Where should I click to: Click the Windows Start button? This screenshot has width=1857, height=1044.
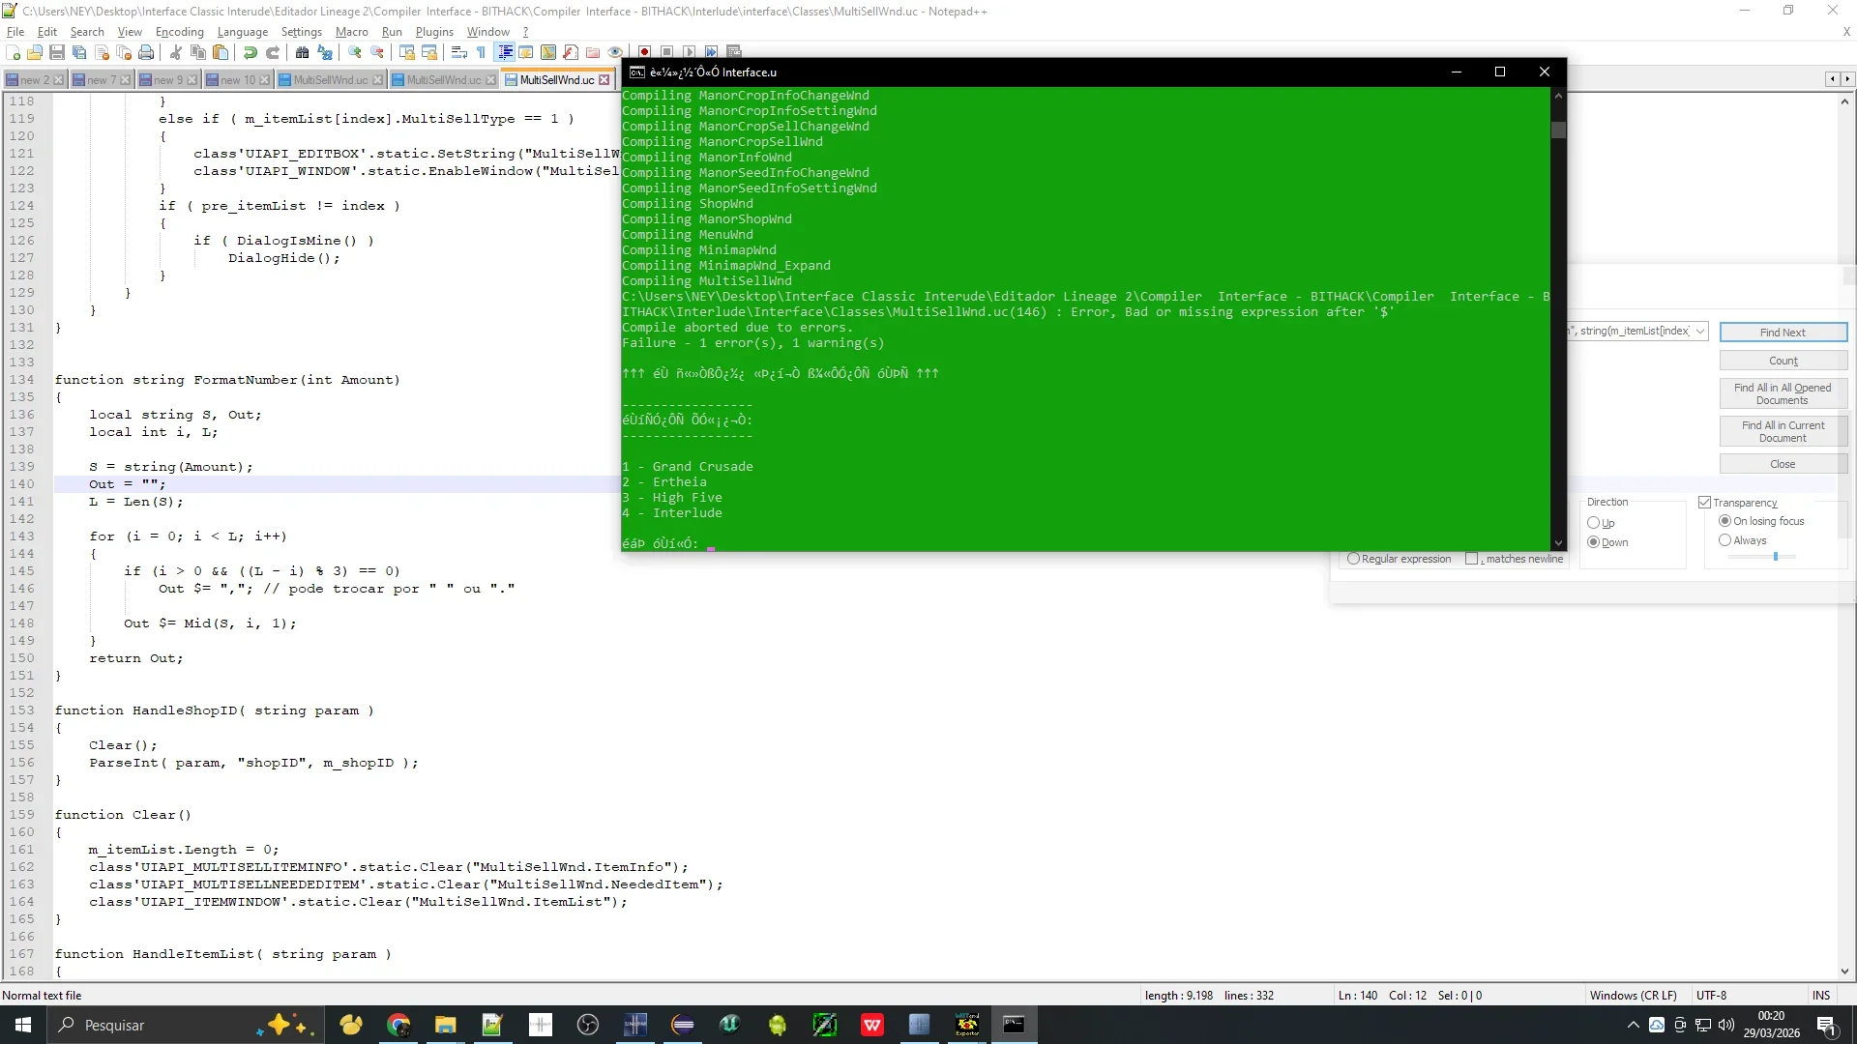[23, 1025]
